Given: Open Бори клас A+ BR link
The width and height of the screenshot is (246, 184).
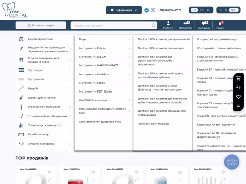Looking at the screenshot, I should (216, 125).
